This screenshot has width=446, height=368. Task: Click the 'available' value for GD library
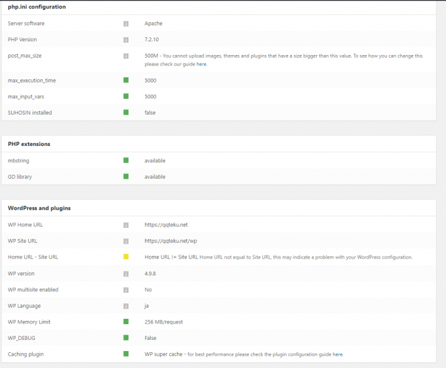click(155, 177)
